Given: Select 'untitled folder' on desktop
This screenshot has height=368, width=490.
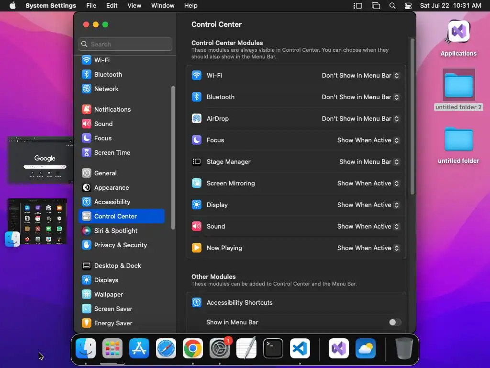Looking at the screenshot, I should pyautogui.click(x=458, y=146).
